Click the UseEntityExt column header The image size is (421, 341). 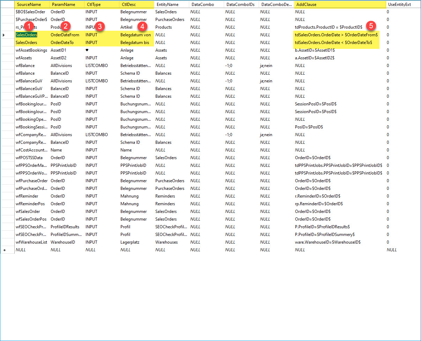tap(399, 5)
